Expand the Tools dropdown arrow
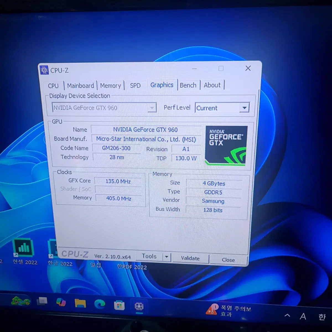This screenshot has width=332, height=332. click(x=167, y=257)
